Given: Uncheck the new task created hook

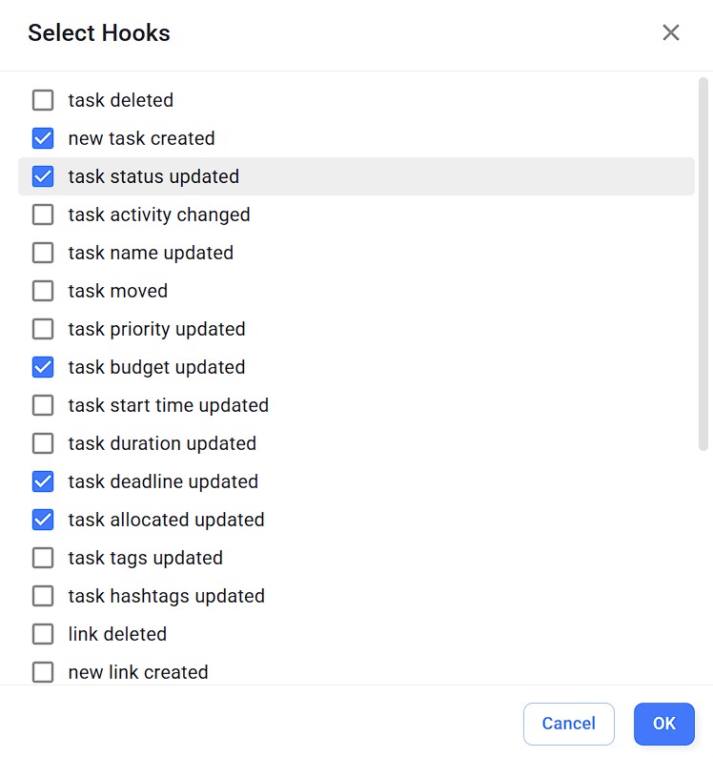Looking at the screenshot, I should coord(43,138).
